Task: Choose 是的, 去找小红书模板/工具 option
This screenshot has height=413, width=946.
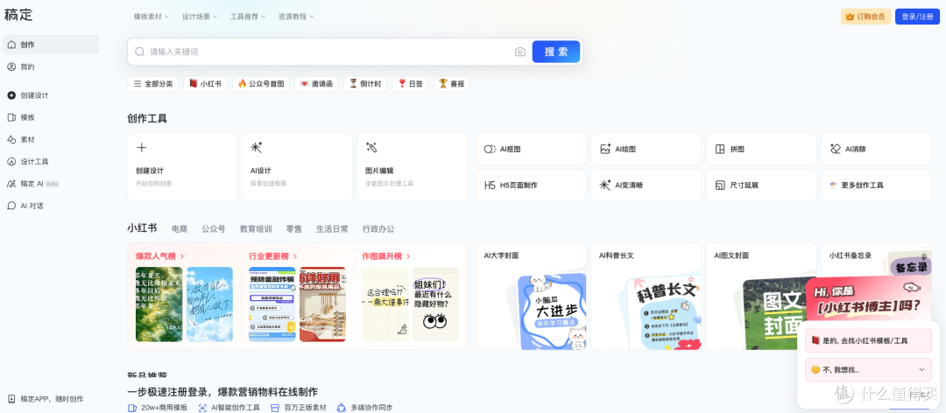Action: [868, 340]
